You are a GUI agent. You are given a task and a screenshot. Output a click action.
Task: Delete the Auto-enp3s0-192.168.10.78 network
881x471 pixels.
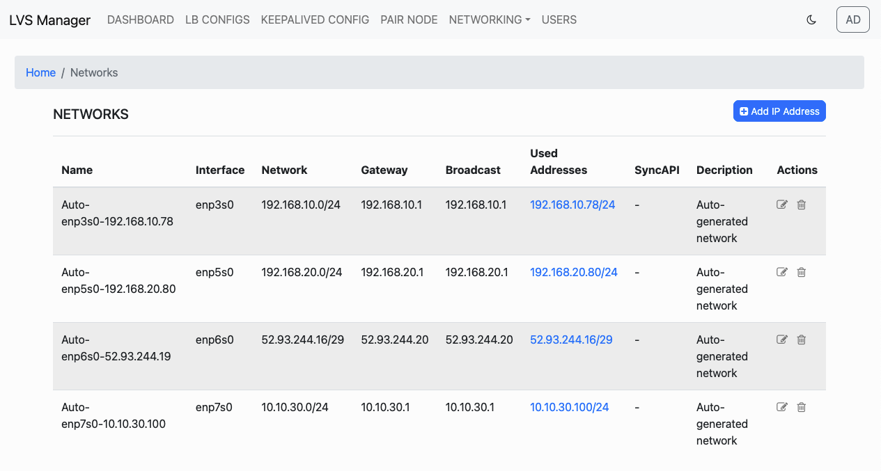pos(802,205)
